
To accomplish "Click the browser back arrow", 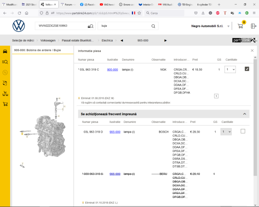I will coord(5,13).
